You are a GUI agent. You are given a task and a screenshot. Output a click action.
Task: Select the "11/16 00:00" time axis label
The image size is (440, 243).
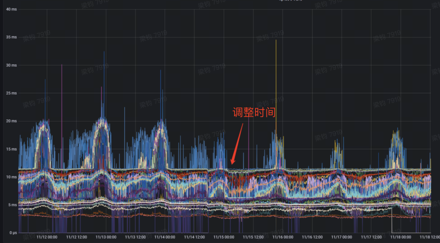click(283, 237)
